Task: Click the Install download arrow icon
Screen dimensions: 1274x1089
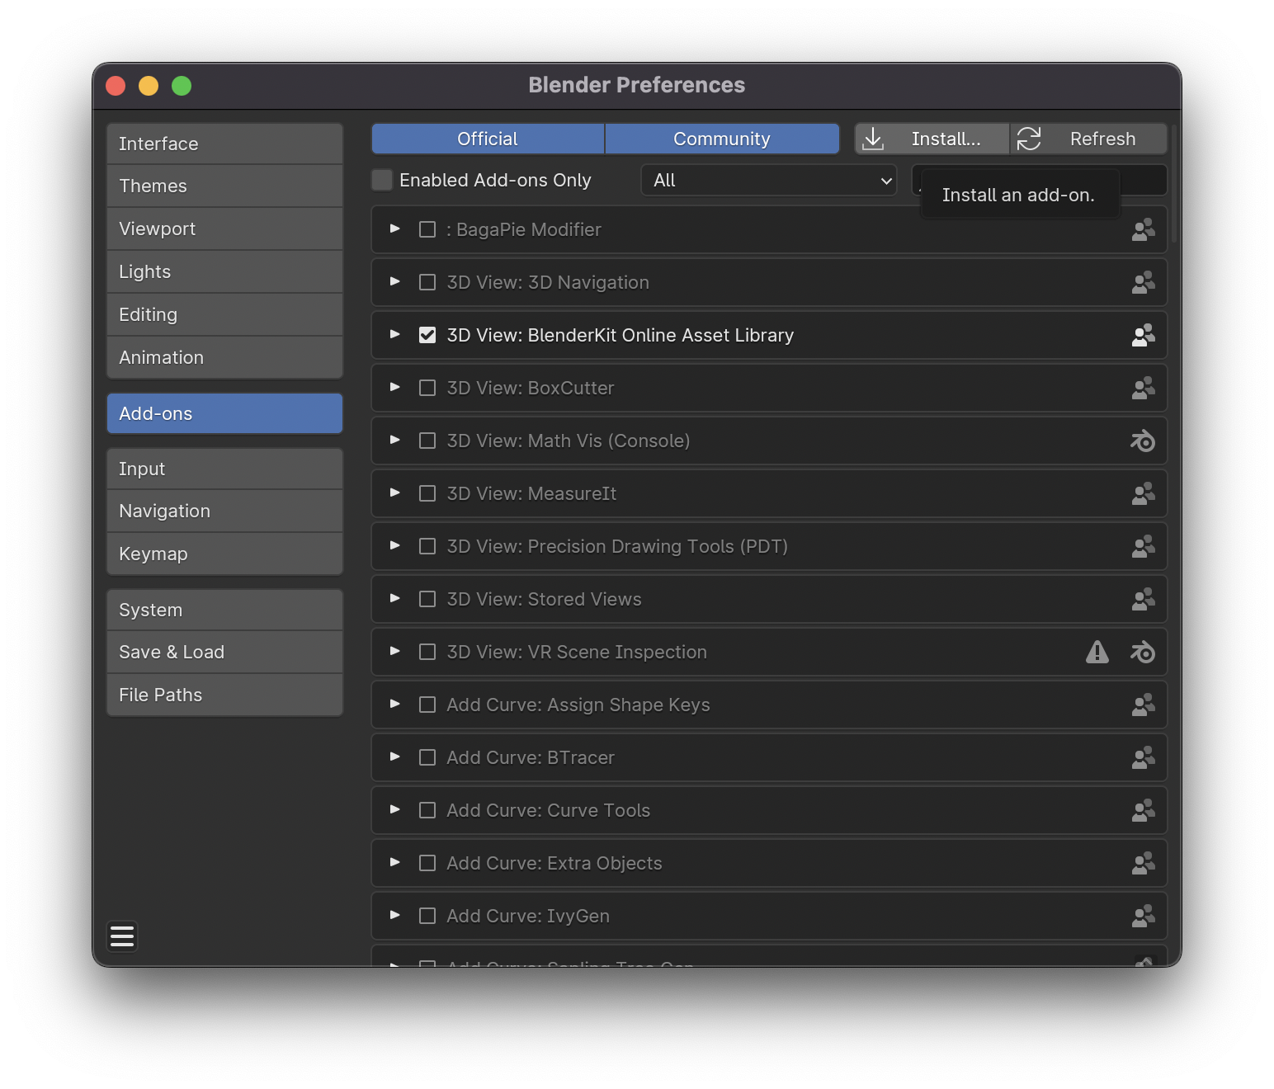Action: tap(873, 139)
